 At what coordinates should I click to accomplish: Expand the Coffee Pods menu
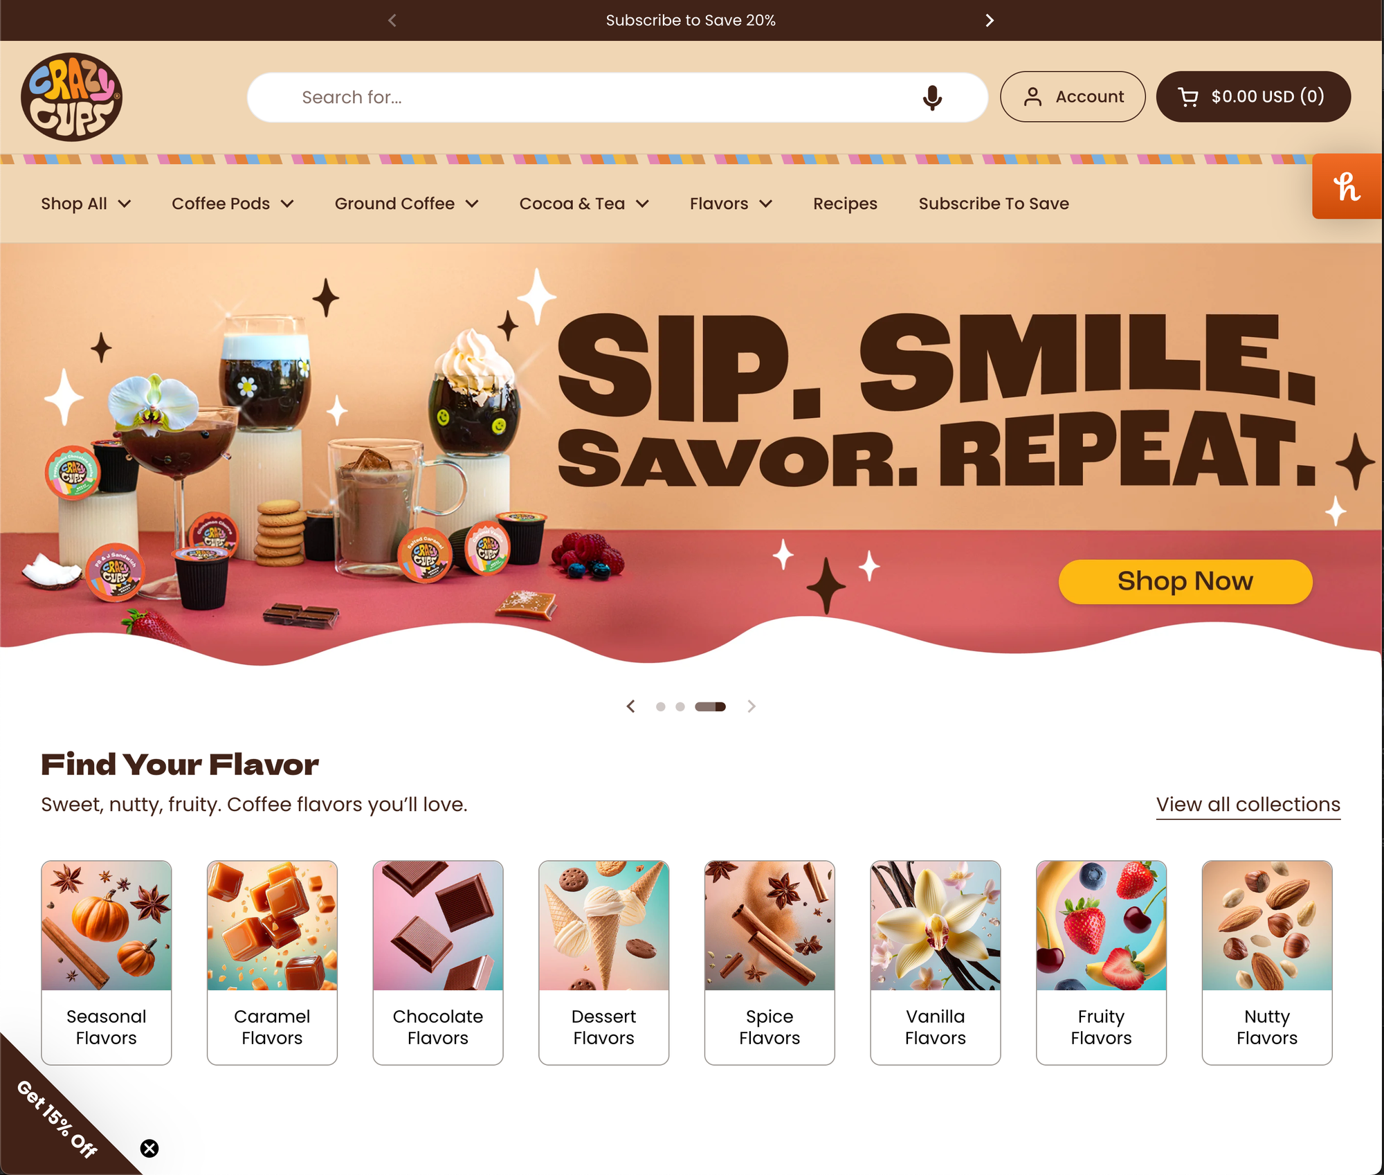point(233,203)
